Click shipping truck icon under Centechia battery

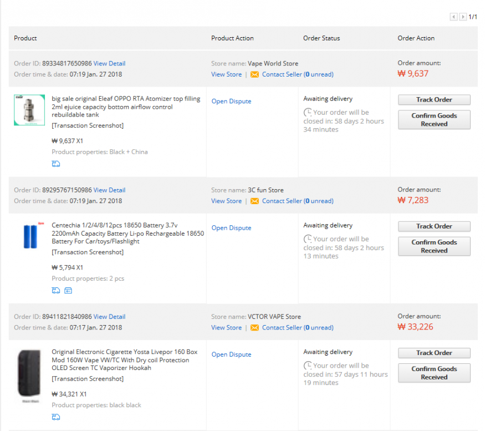(55, 291)
